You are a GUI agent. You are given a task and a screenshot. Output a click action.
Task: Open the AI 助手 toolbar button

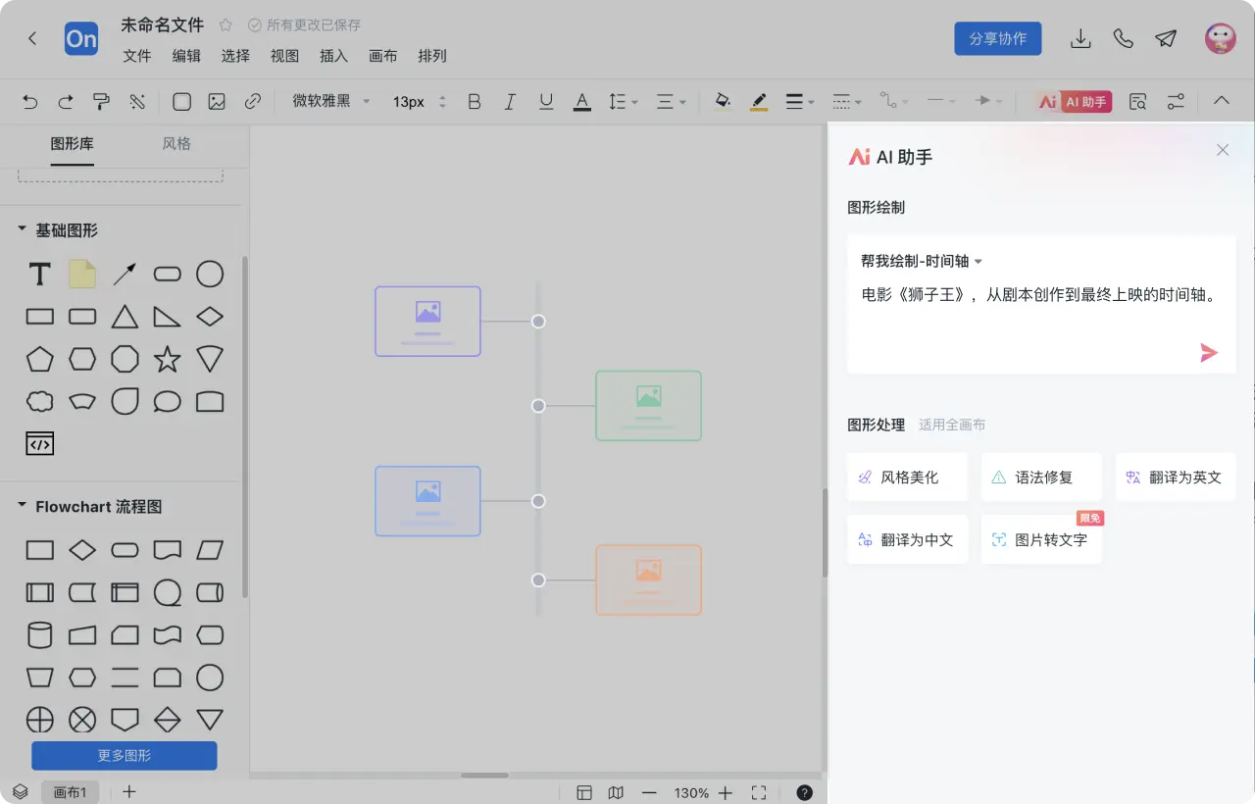point(1072,101)
